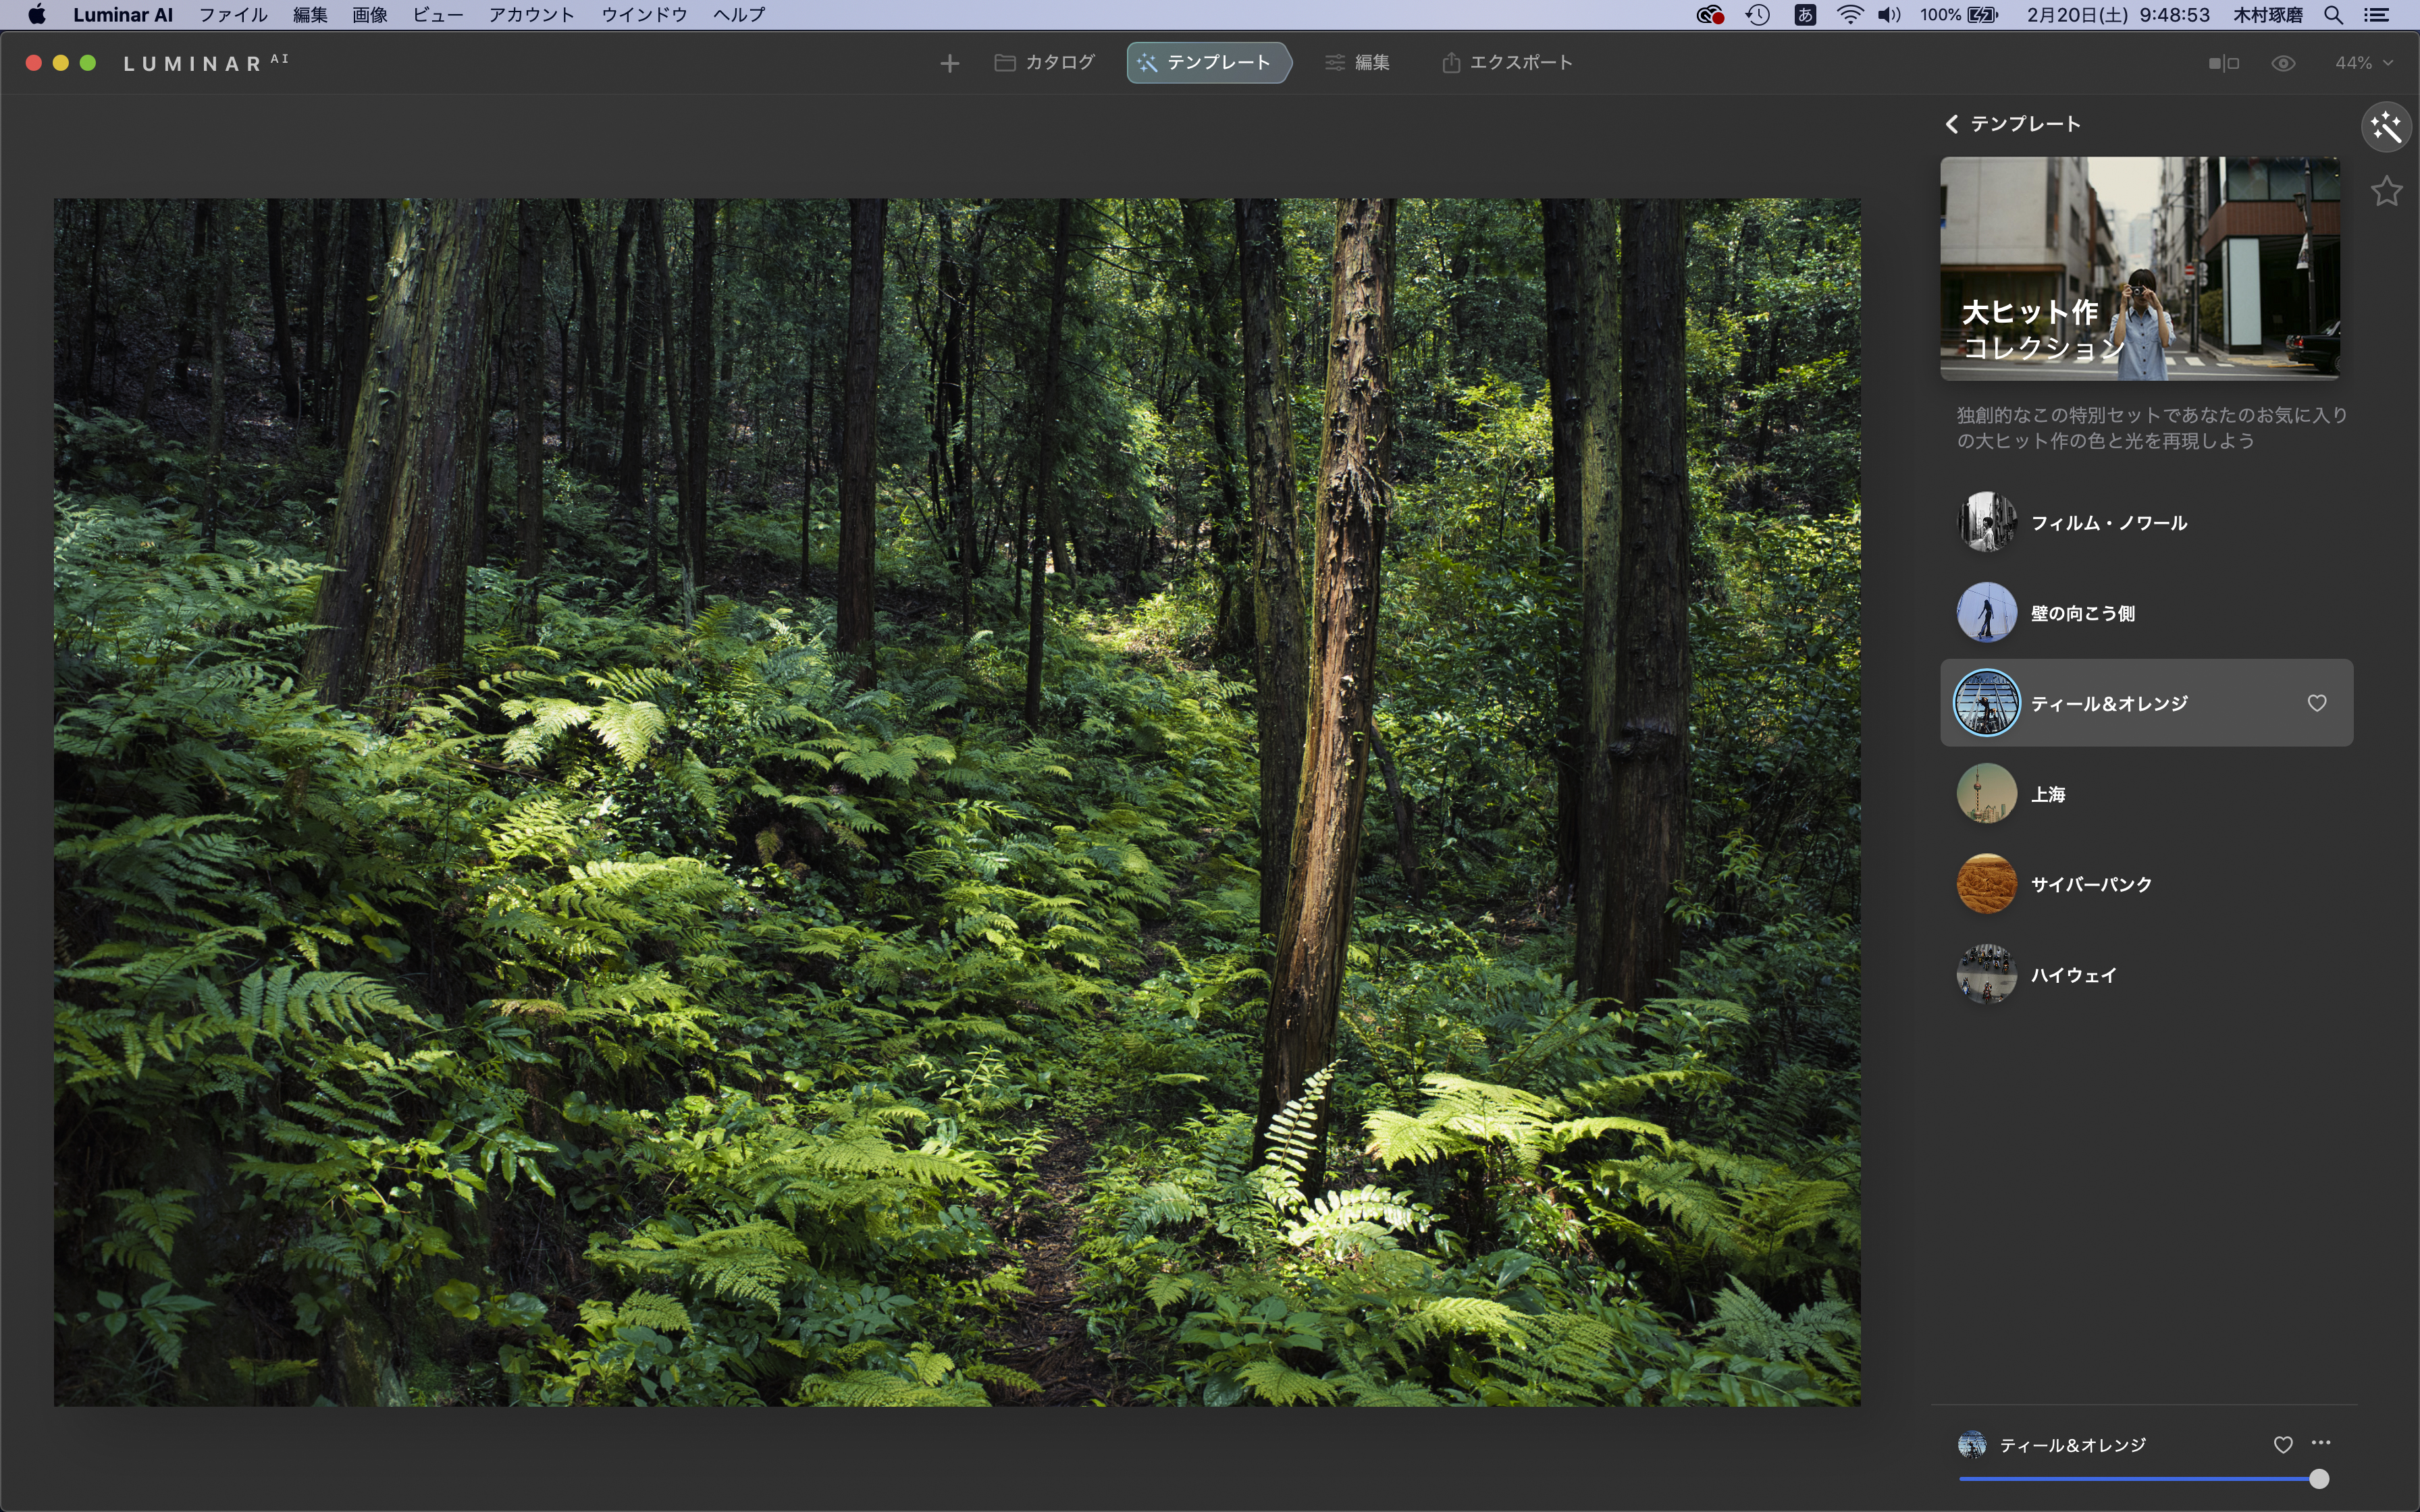Toggle the heart icon in bottom panel
Image resolution: width=2420 pixels, height=1512 pixels.
[2283, 1444]
